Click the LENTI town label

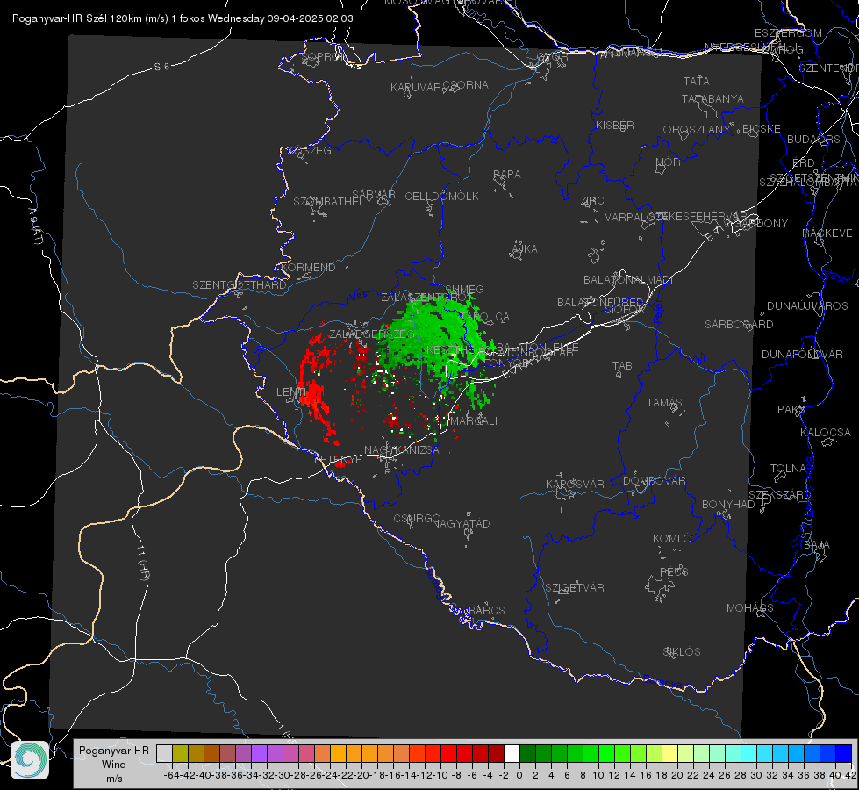tap(291, 392)
